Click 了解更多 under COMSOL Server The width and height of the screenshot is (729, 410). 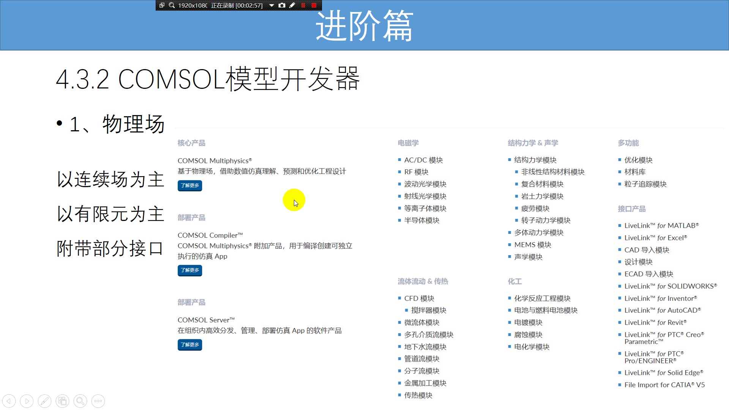[190, 345]
